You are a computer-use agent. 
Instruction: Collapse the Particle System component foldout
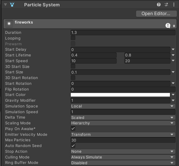5,5
